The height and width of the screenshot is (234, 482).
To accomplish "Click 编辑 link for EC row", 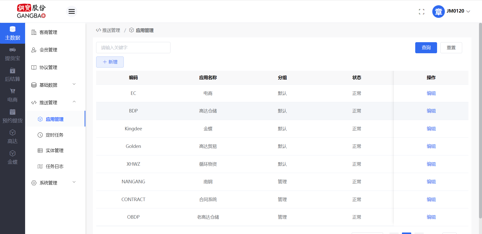I will pyautogui.click(x=431, y=93).
